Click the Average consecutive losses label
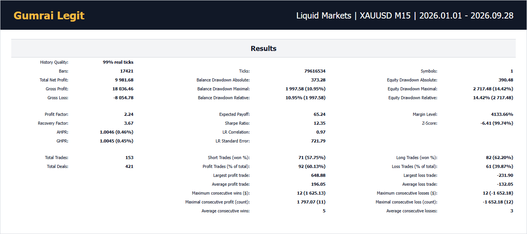Screen dimensions: 527x234 [412, 211]
